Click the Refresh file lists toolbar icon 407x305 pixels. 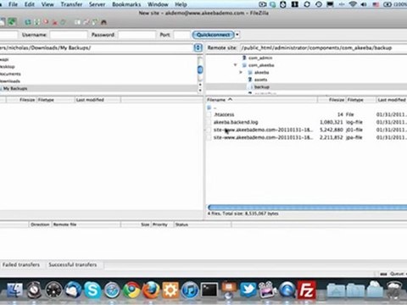28,22
